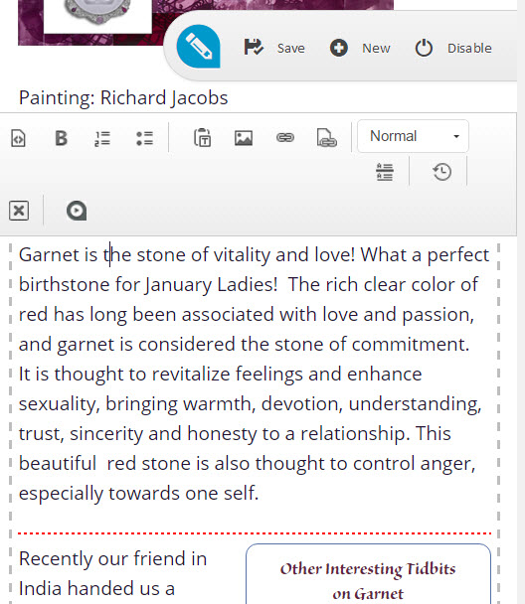Click in the Garnet paragraph text area

tap(255, 374)
